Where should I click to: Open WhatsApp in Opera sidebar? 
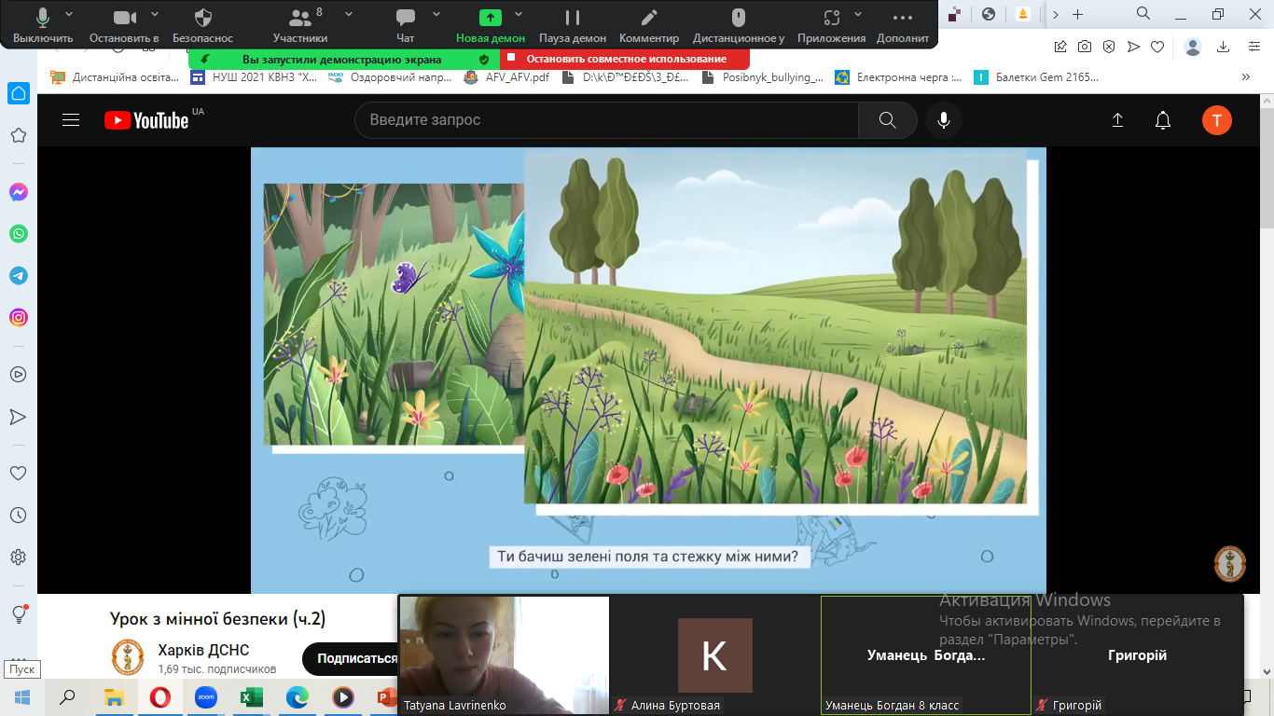point(19,234)
